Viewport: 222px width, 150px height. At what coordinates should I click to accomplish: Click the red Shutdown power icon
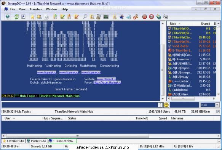click(145, 17)
